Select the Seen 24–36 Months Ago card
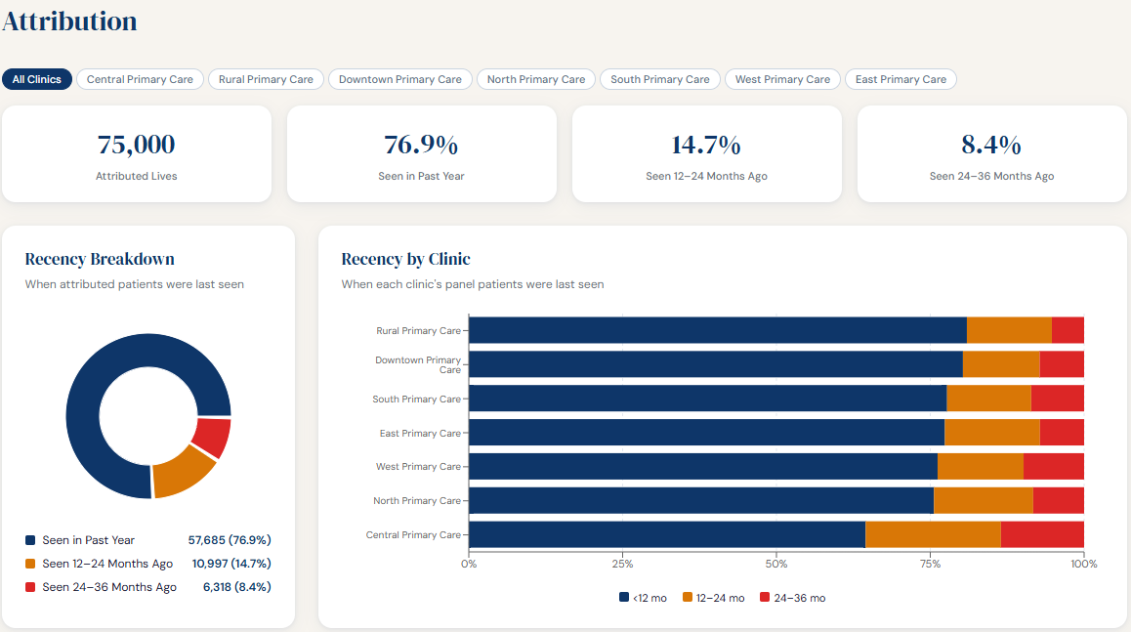This screenshot has height=632, width=1131. 991,153
